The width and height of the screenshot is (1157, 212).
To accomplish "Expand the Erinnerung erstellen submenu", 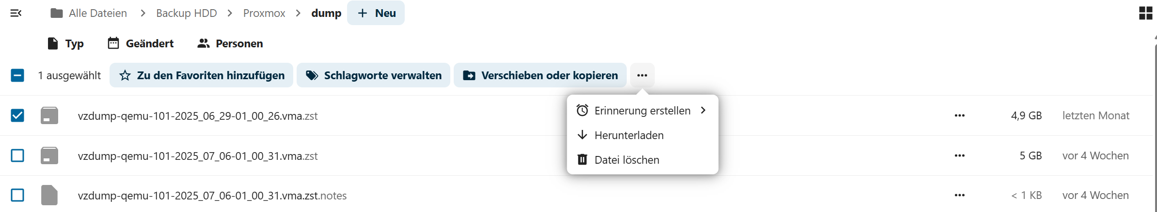I will [642, 111].
